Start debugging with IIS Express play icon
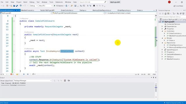 (55, 6)
